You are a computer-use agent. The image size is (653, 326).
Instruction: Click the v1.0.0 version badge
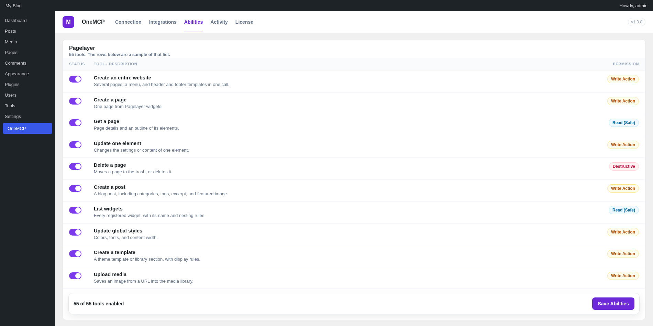(637, 22)
